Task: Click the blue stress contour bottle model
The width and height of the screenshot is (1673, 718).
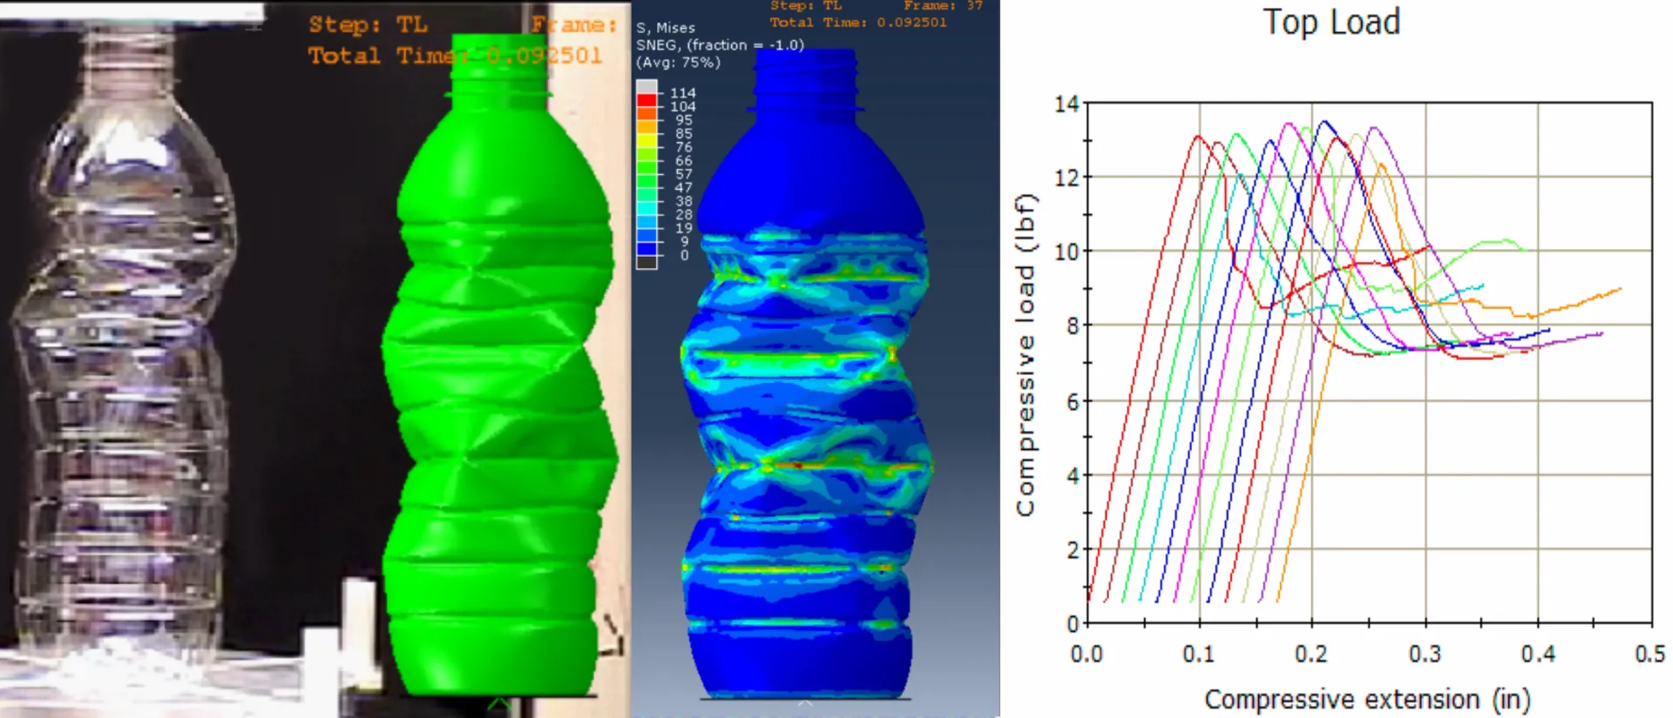Action: (x=806, y=392)
